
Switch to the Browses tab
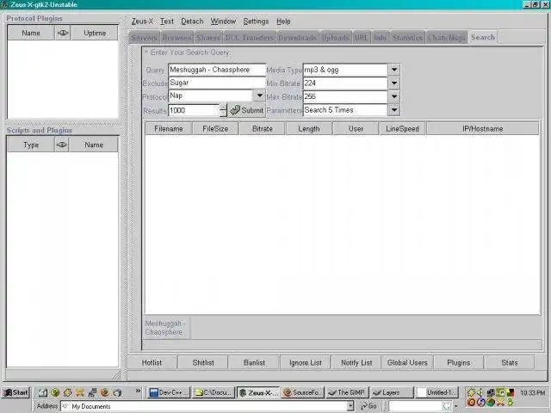[177, 38]
